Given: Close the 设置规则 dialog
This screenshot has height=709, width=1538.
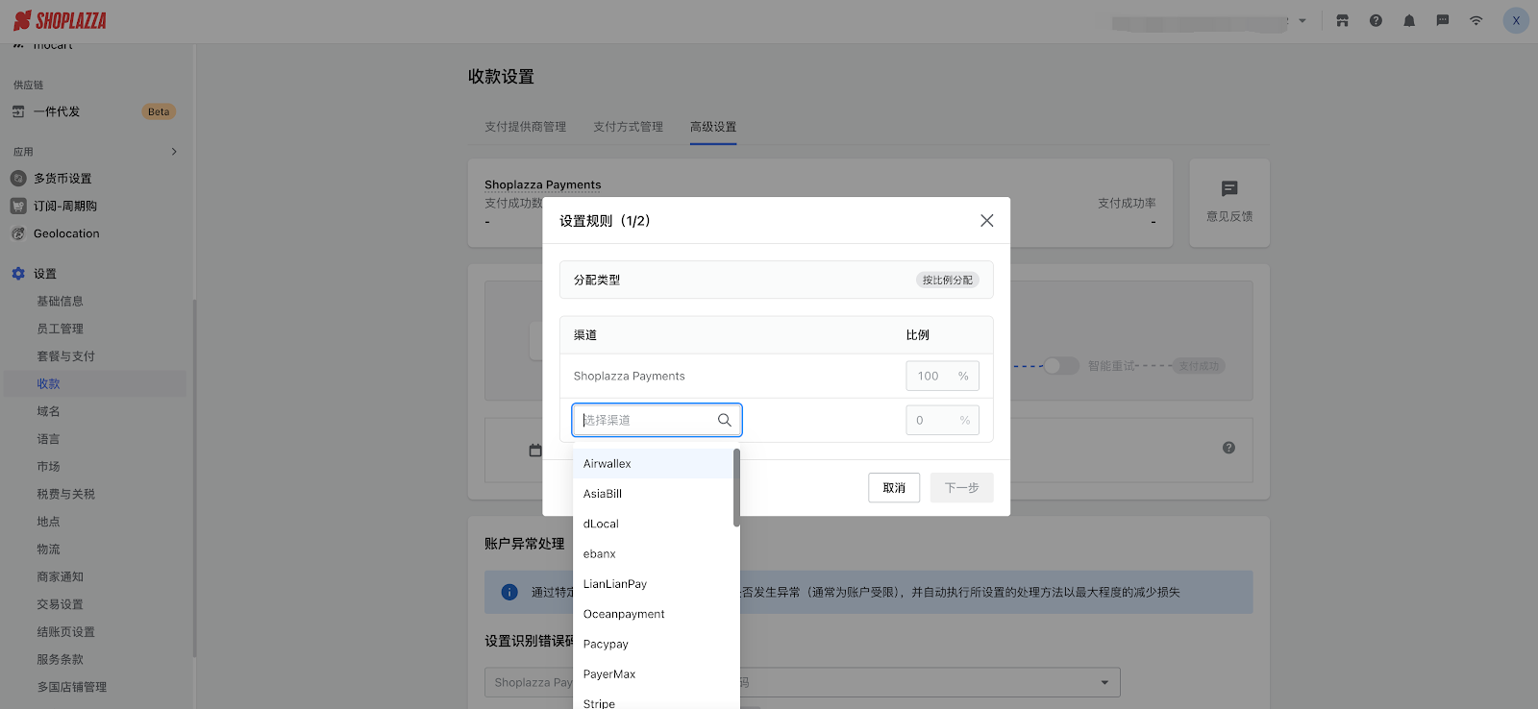Looking at the screenshot, I should 986,220.
